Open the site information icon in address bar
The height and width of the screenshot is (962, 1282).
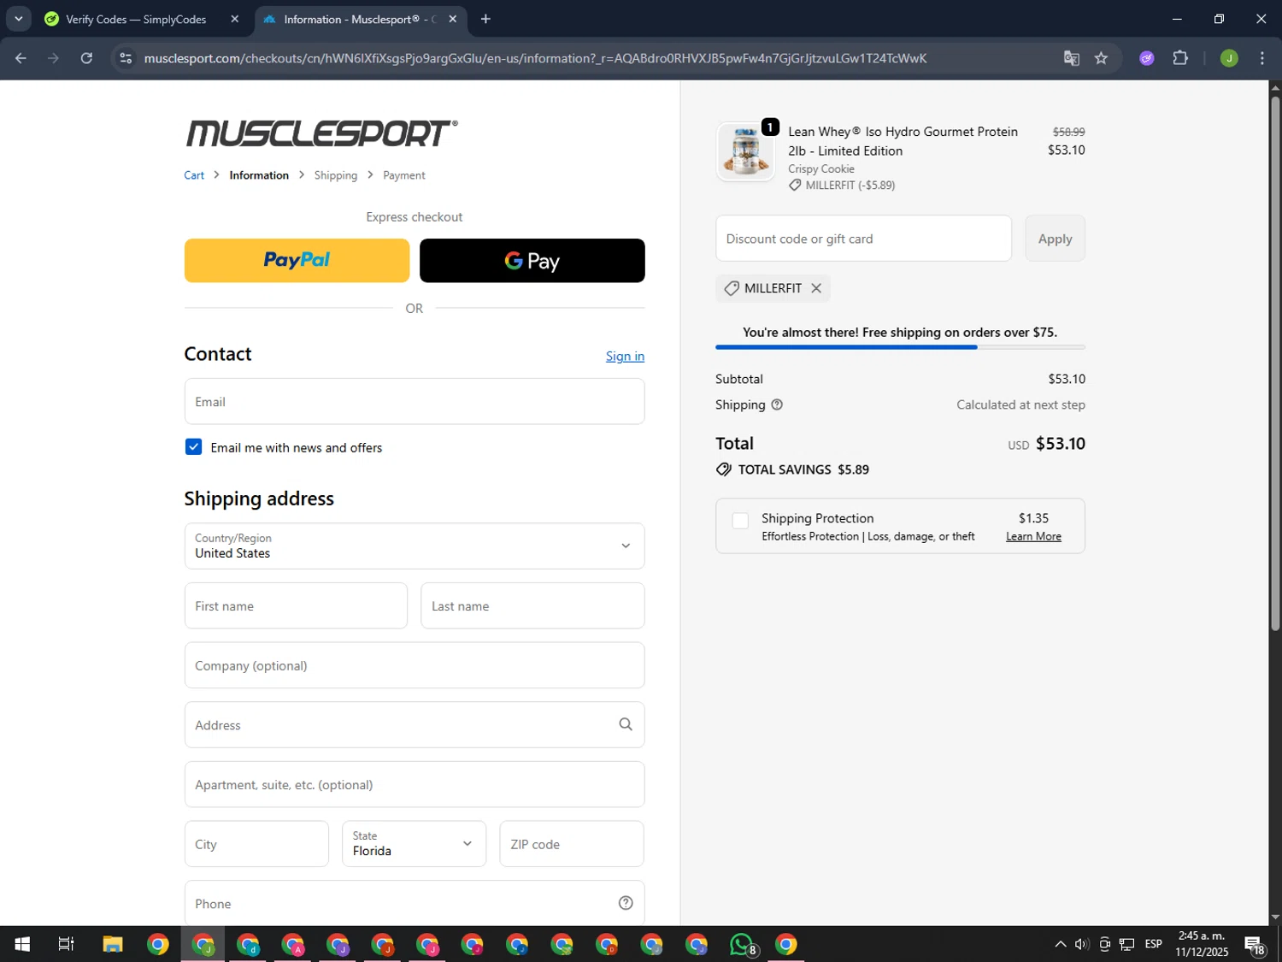126,58
